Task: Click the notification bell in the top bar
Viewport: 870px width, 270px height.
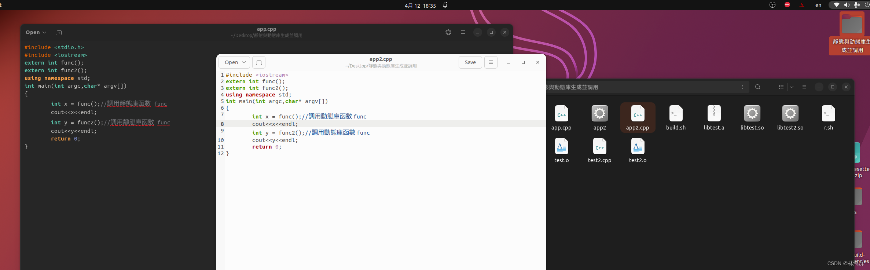Action: [x=445, y=5]
